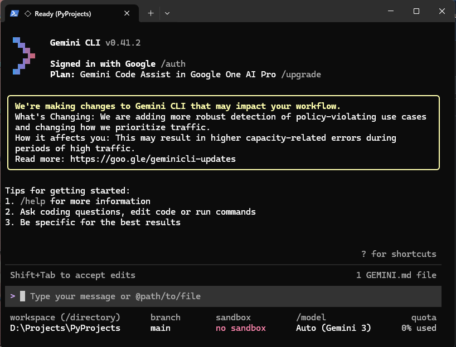Image resolution: width=456 pixels, height=347 pixels.
Task: Click tip 2 about coding questions
Action: pyautogui.click(x=130, y=212)
